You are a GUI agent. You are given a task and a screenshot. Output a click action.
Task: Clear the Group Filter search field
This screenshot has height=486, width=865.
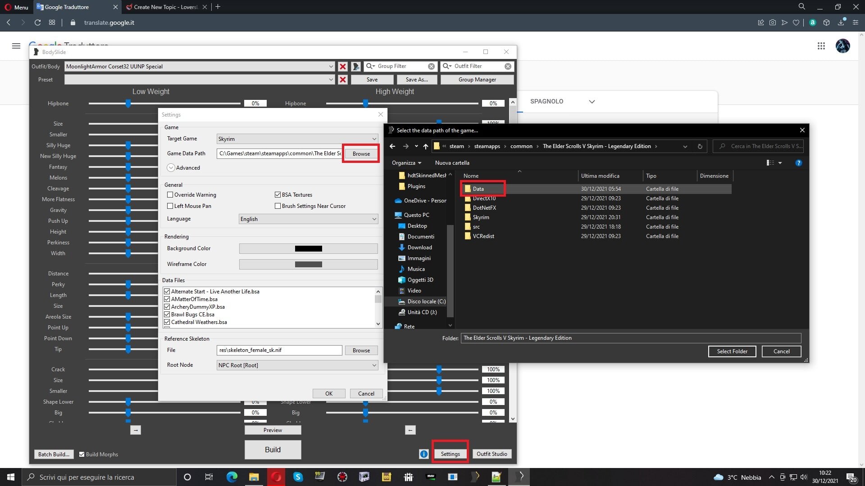pos(431,66)
